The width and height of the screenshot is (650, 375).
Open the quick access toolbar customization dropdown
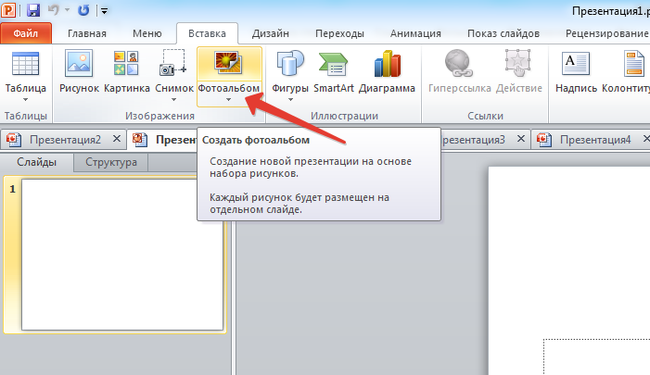tap(103, 11)
